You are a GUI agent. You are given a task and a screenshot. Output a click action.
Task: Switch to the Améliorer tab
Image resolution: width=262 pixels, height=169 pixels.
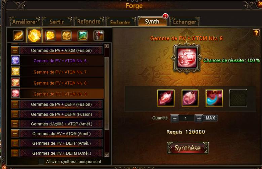click(25, 22)
